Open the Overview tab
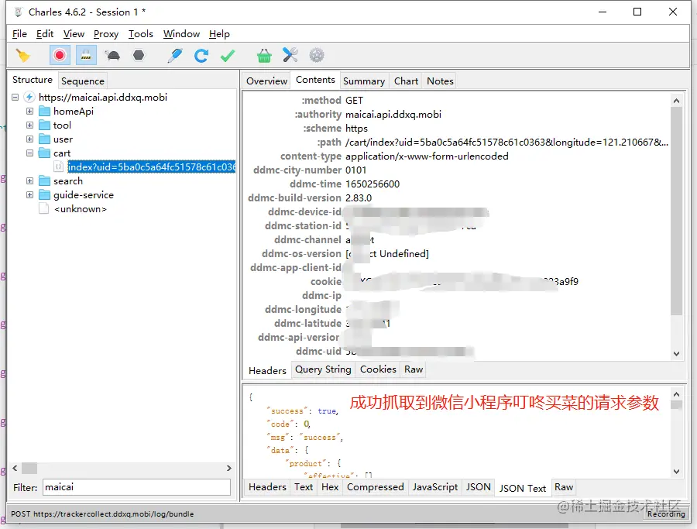 click(x=266, y=81)
